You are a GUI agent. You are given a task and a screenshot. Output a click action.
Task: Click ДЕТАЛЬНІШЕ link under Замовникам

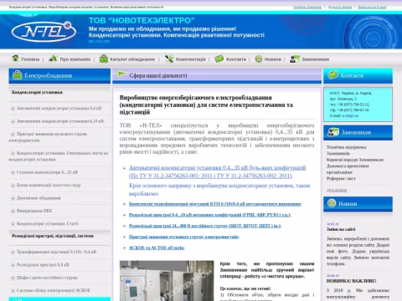337,191
